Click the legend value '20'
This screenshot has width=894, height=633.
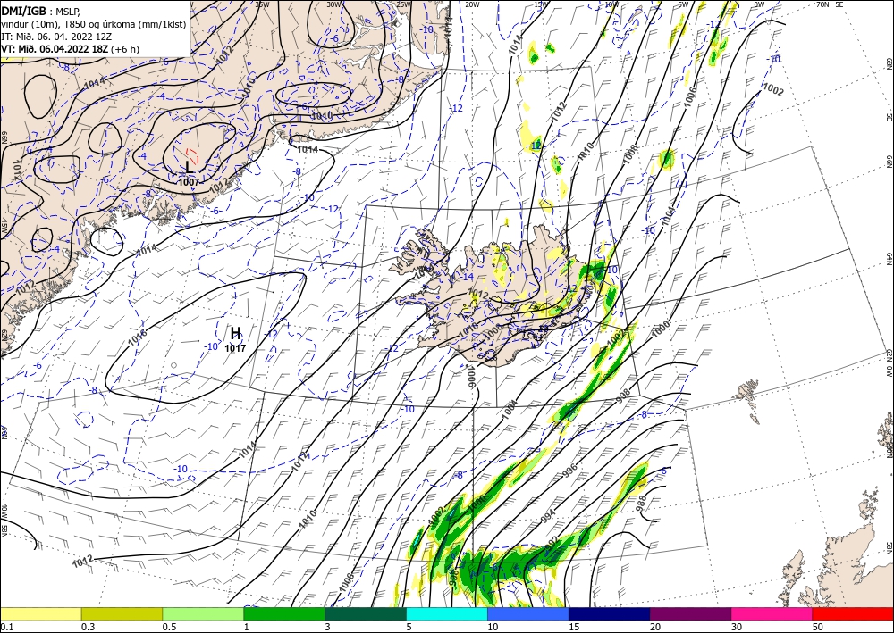(x=655, y=627)
